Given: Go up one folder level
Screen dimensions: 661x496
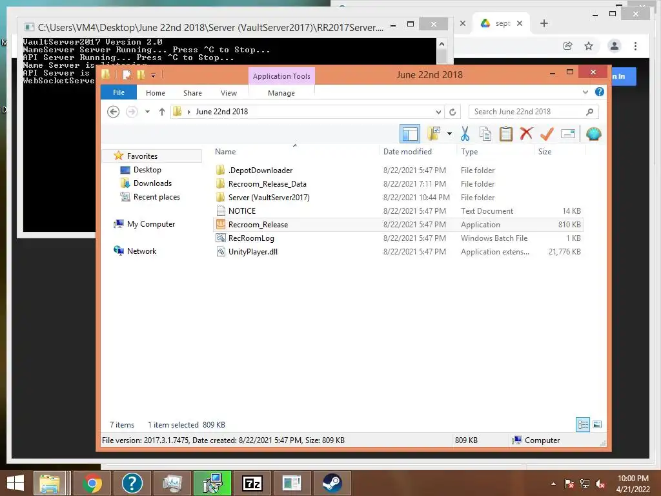Looking at the screenshot, I should click(x=162, y=112).
